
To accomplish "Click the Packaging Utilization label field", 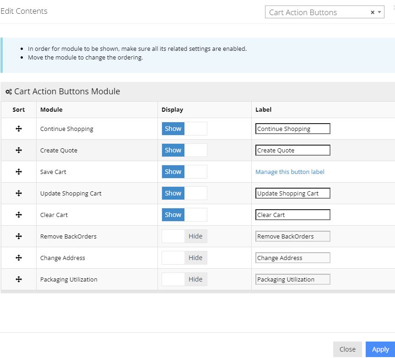I will 293,279.
